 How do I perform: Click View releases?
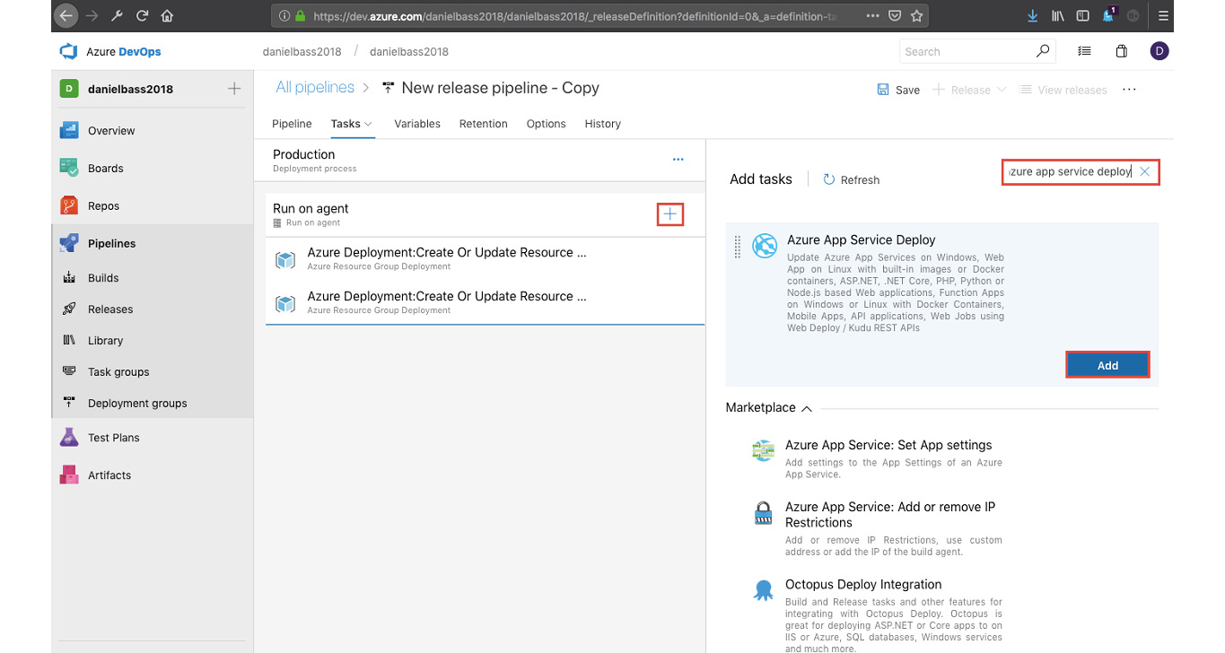coord(1063,90)
